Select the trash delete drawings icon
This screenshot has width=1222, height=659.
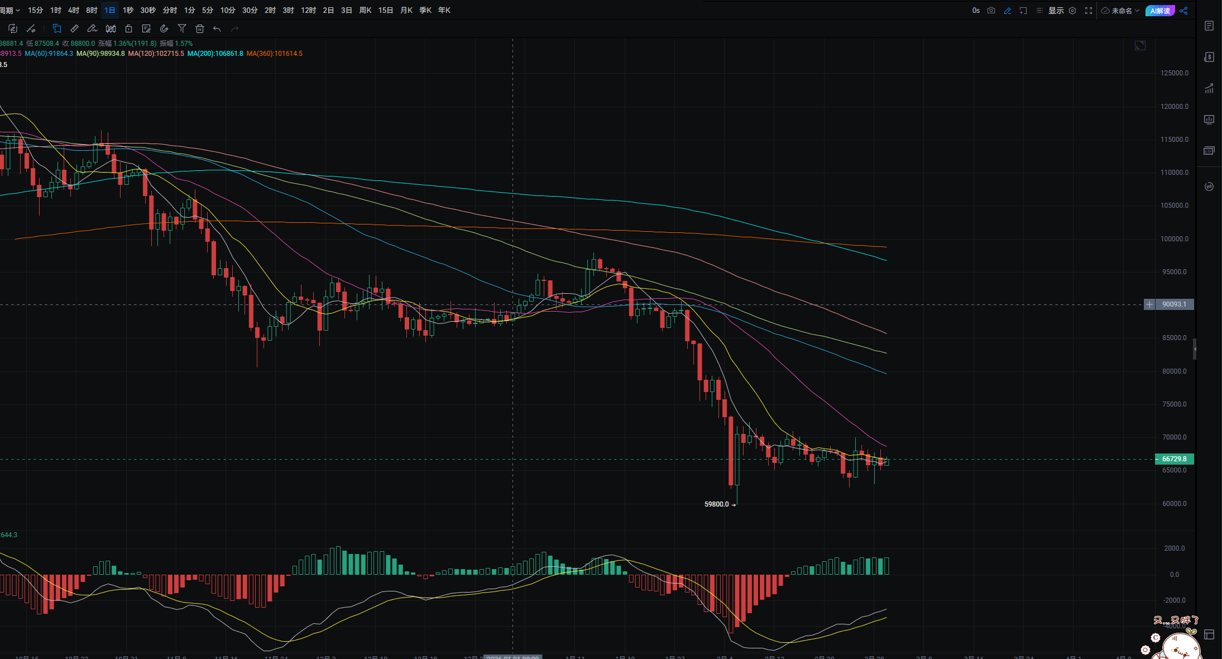click(x=200, y=28)
